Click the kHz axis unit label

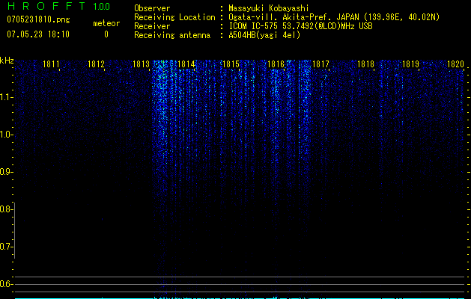pos(7,61)
